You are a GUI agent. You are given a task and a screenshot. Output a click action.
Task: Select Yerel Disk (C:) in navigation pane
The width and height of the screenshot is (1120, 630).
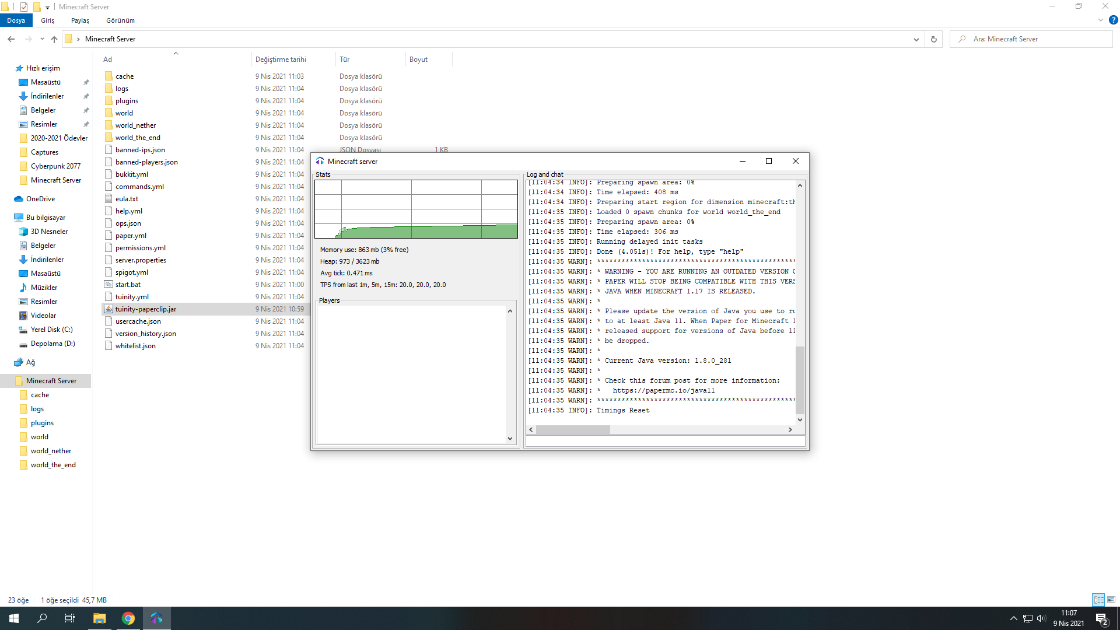[51, 330]
